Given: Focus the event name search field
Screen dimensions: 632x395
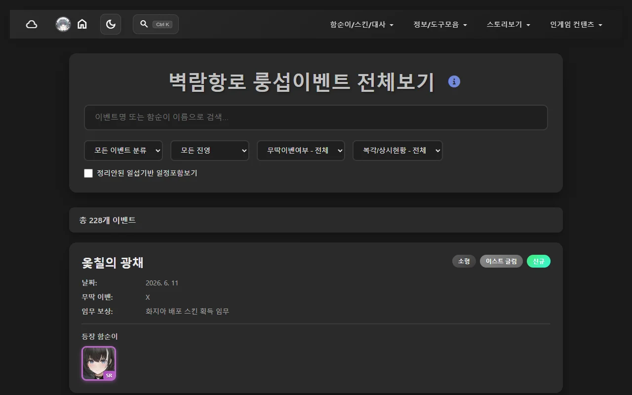Looking at the screenshot, I should click(x=316, y=118).
